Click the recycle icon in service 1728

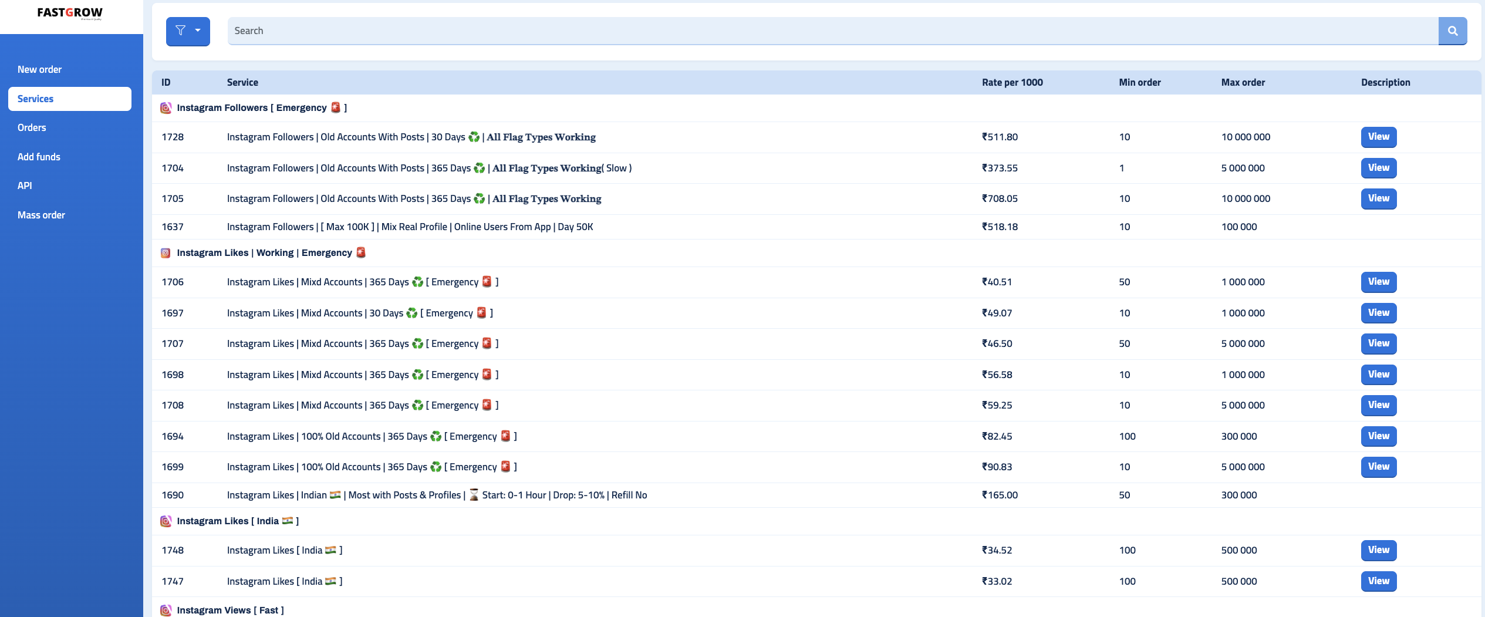click(474, 137)
